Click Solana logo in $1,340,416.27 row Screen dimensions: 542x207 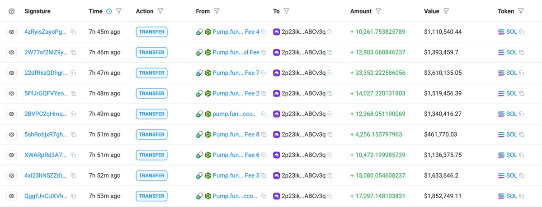pos(501,114)
